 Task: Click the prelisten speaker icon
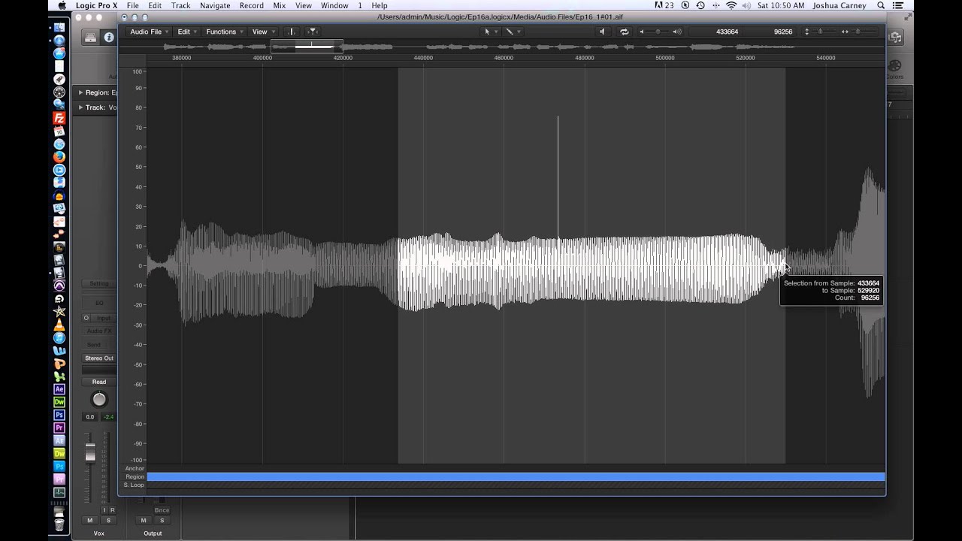[601, 32]
